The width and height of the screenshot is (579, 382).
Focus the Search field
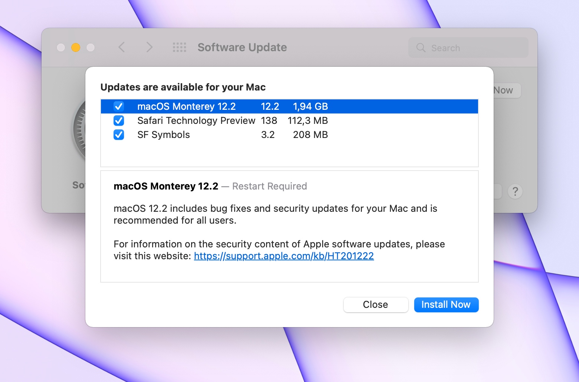(x=468, y=47)
